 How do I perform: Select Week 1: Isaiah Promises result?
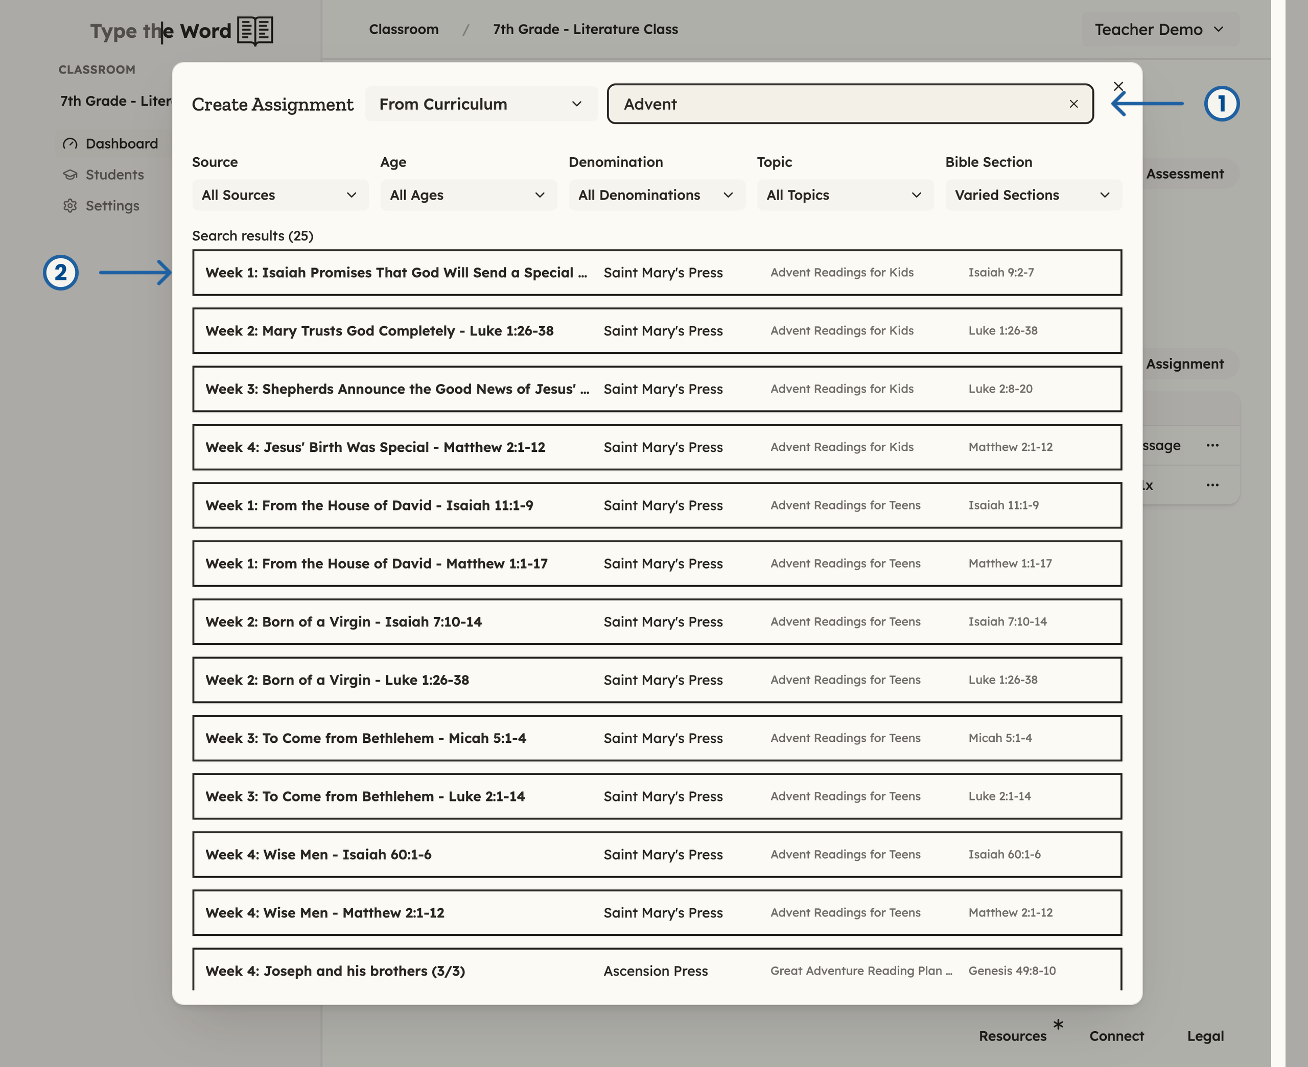[x=657, y=272]
